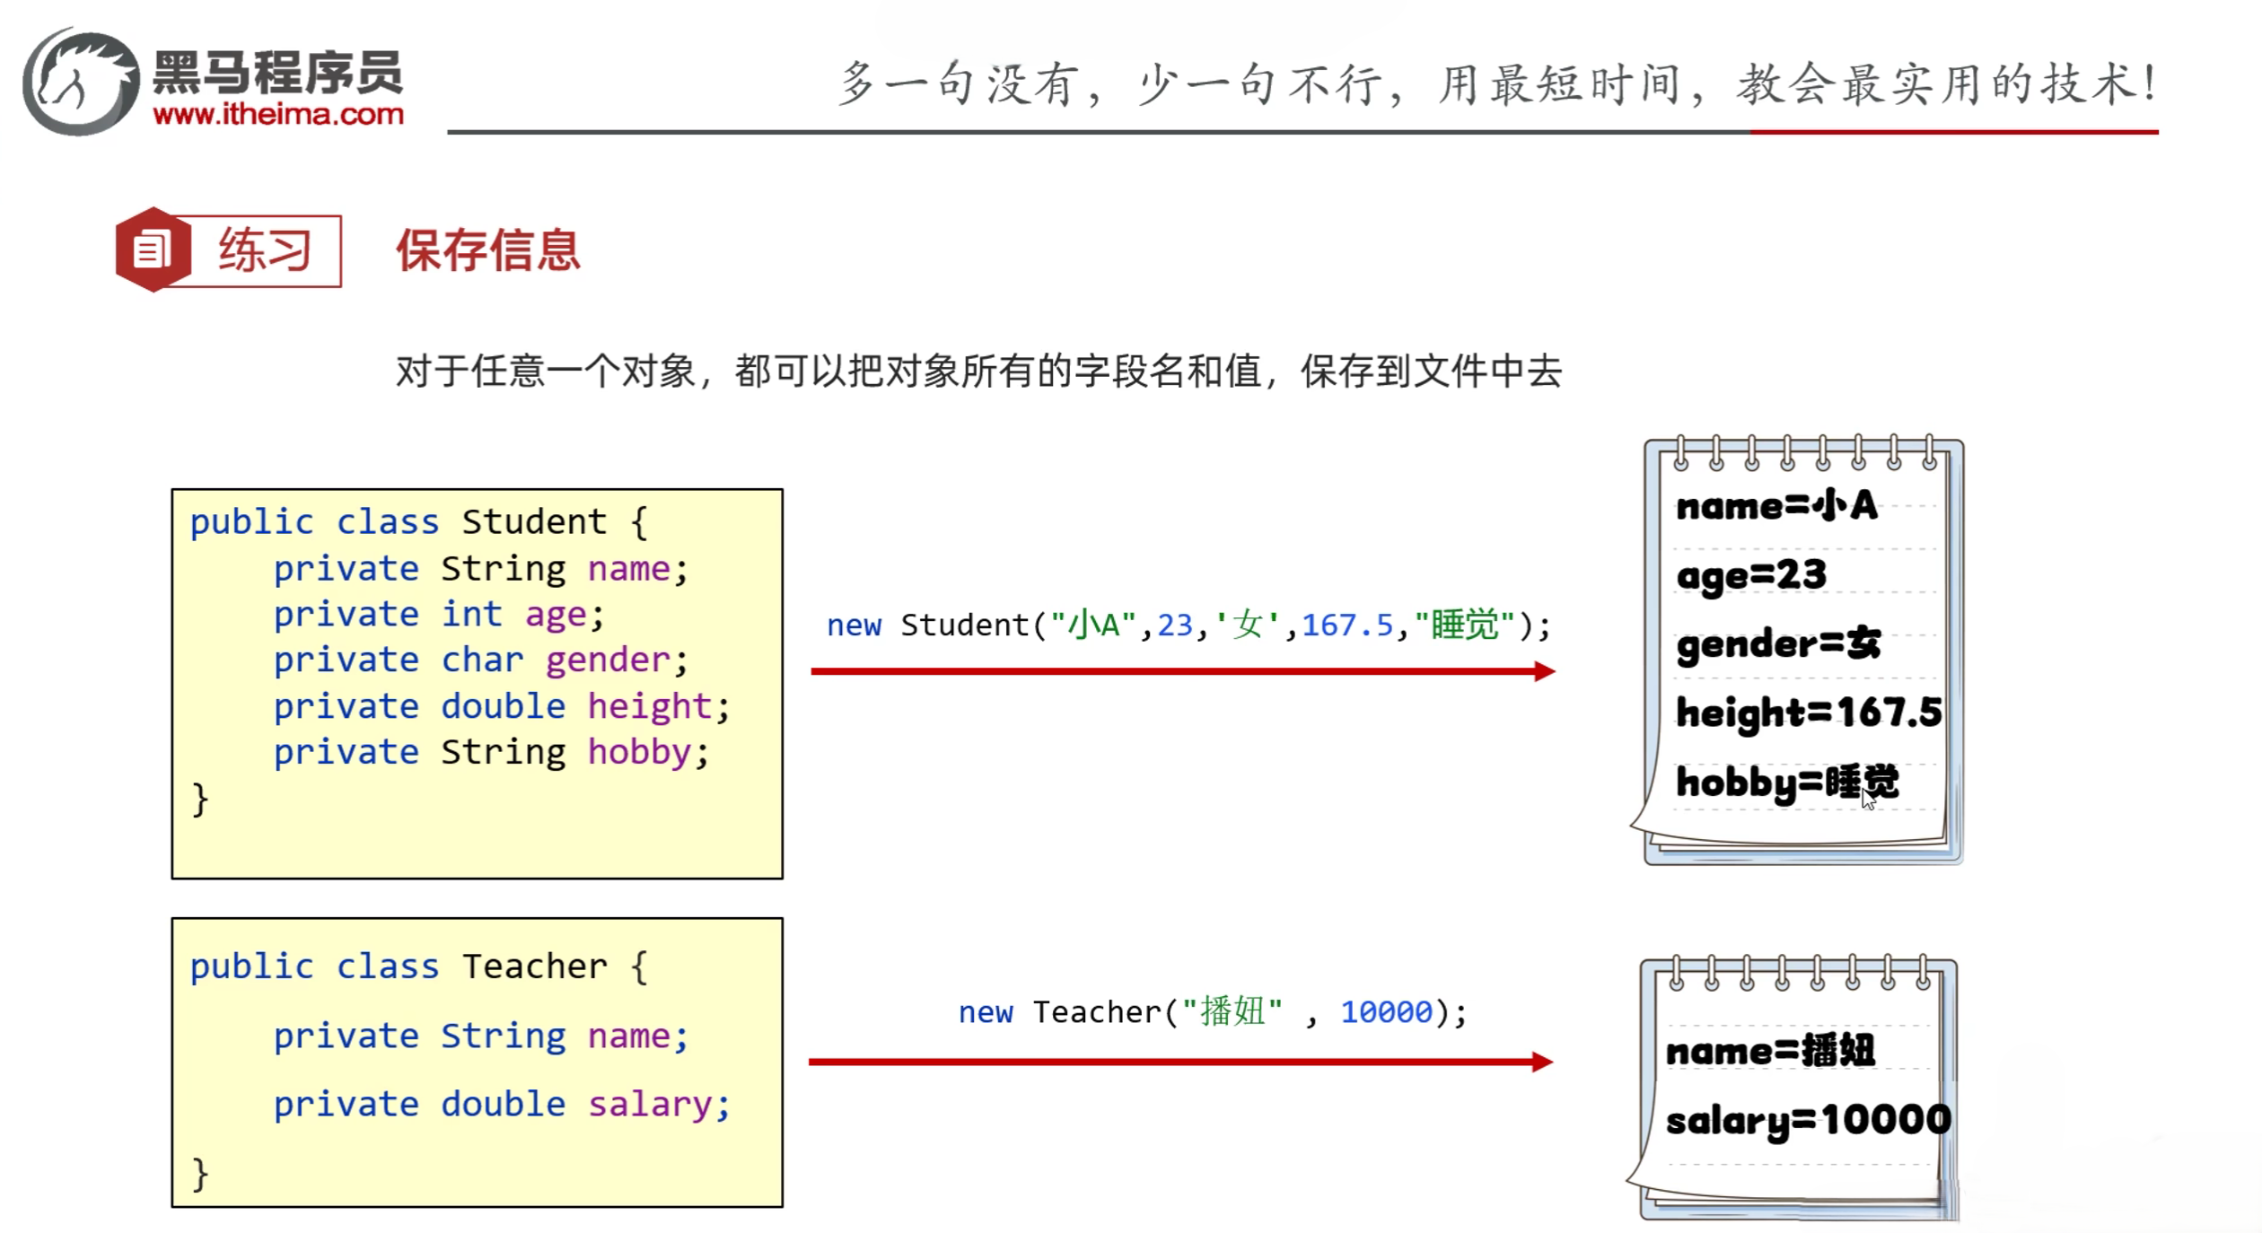This screenshot has height=1233, width=2262.
Task: Open the www.itheima.com link
Action: pos(278,115)
